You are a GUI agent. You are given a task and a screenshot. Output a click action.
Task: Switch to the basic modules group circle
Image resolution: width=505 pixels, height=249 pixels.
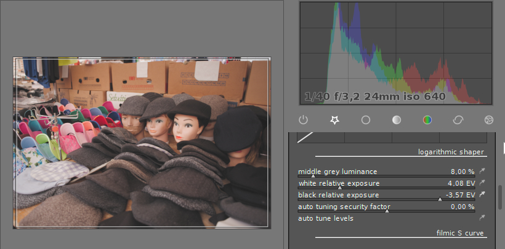tap(366, 120)
